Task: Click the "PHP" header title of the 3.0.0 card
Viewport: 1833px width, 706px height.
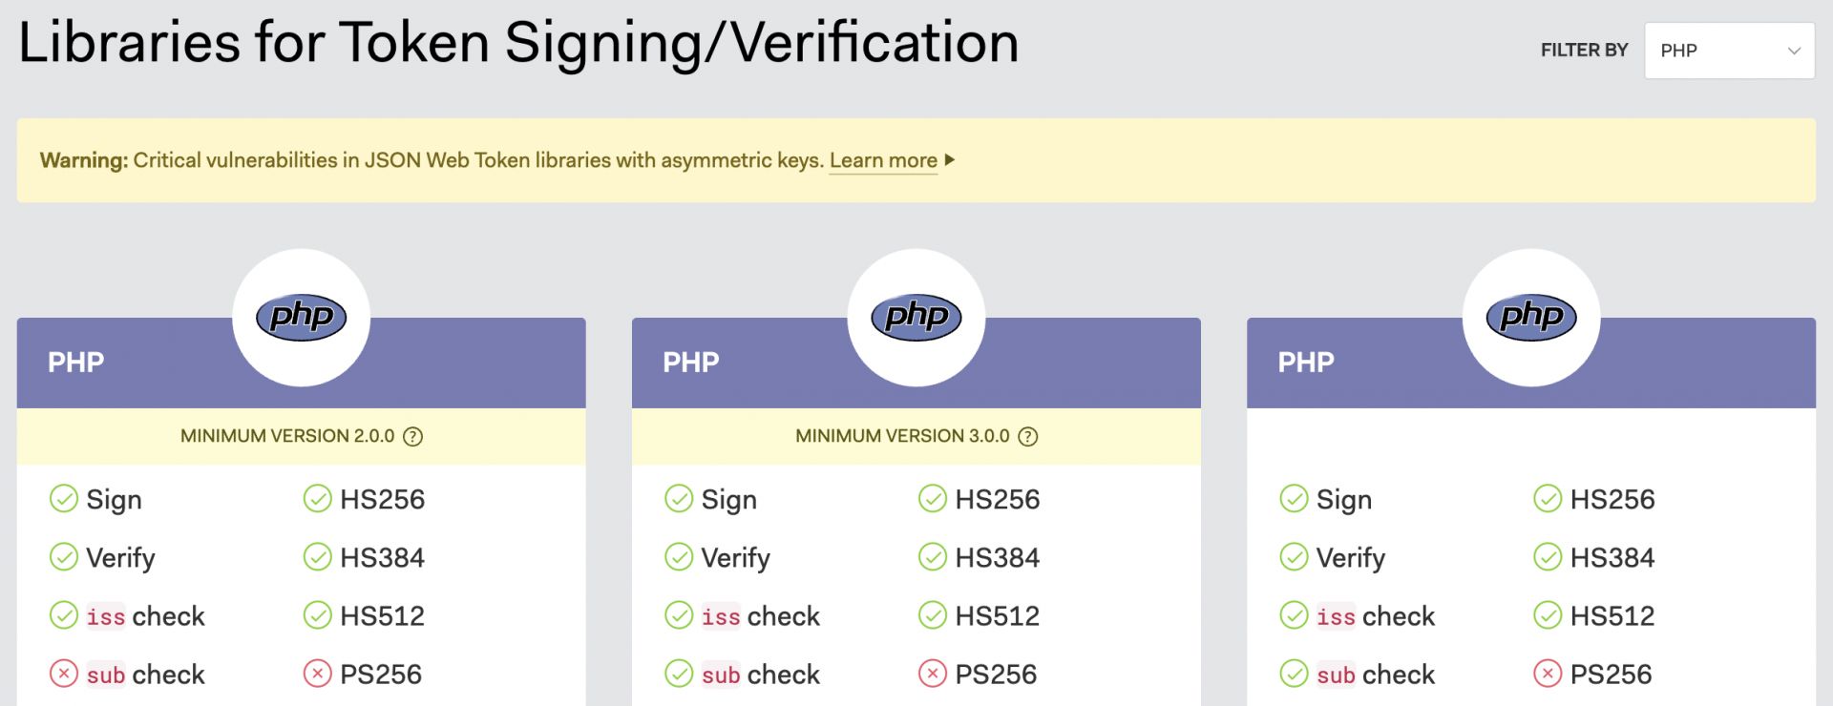Action: pos(691,363)
